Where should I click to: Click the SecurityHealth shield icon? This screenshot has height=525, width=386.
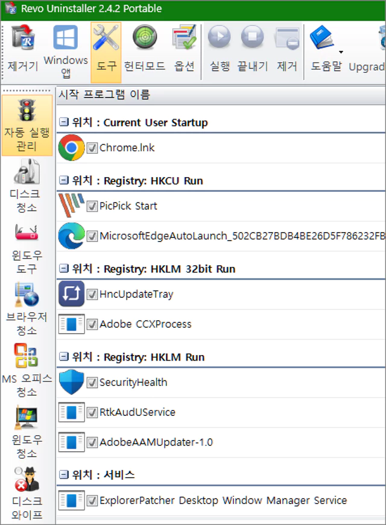pos(71,382)
